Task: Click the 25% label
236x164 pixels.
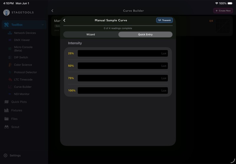Action: (x=71, y=53)
